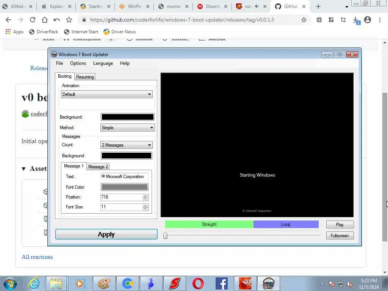The width and height of the screenshot is (388, 291).
Task: Open Opera browser from taskbar
Action: pos(198,283)
